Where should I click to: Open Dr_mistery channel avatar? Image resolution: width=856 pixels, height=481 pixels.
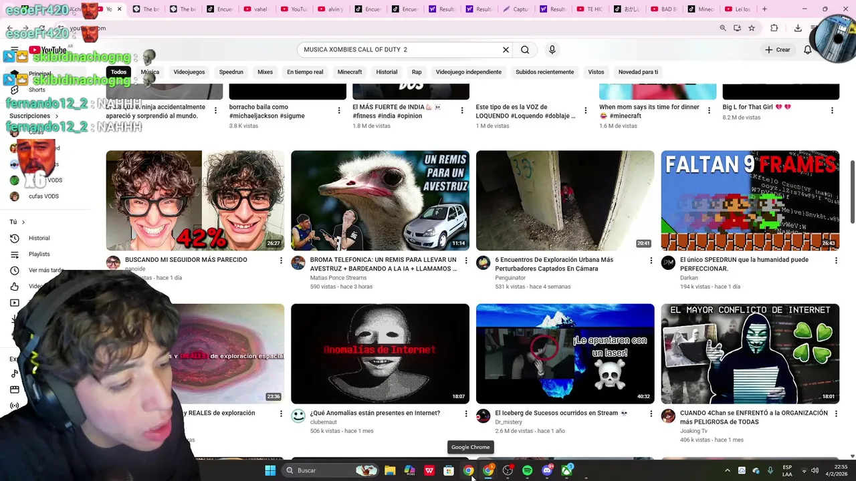coord(483,416)
